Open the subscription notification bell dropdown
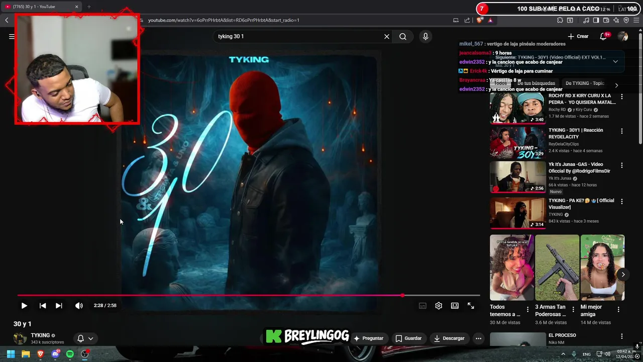Screen dimensions: 643x362 tap(85, 338)
